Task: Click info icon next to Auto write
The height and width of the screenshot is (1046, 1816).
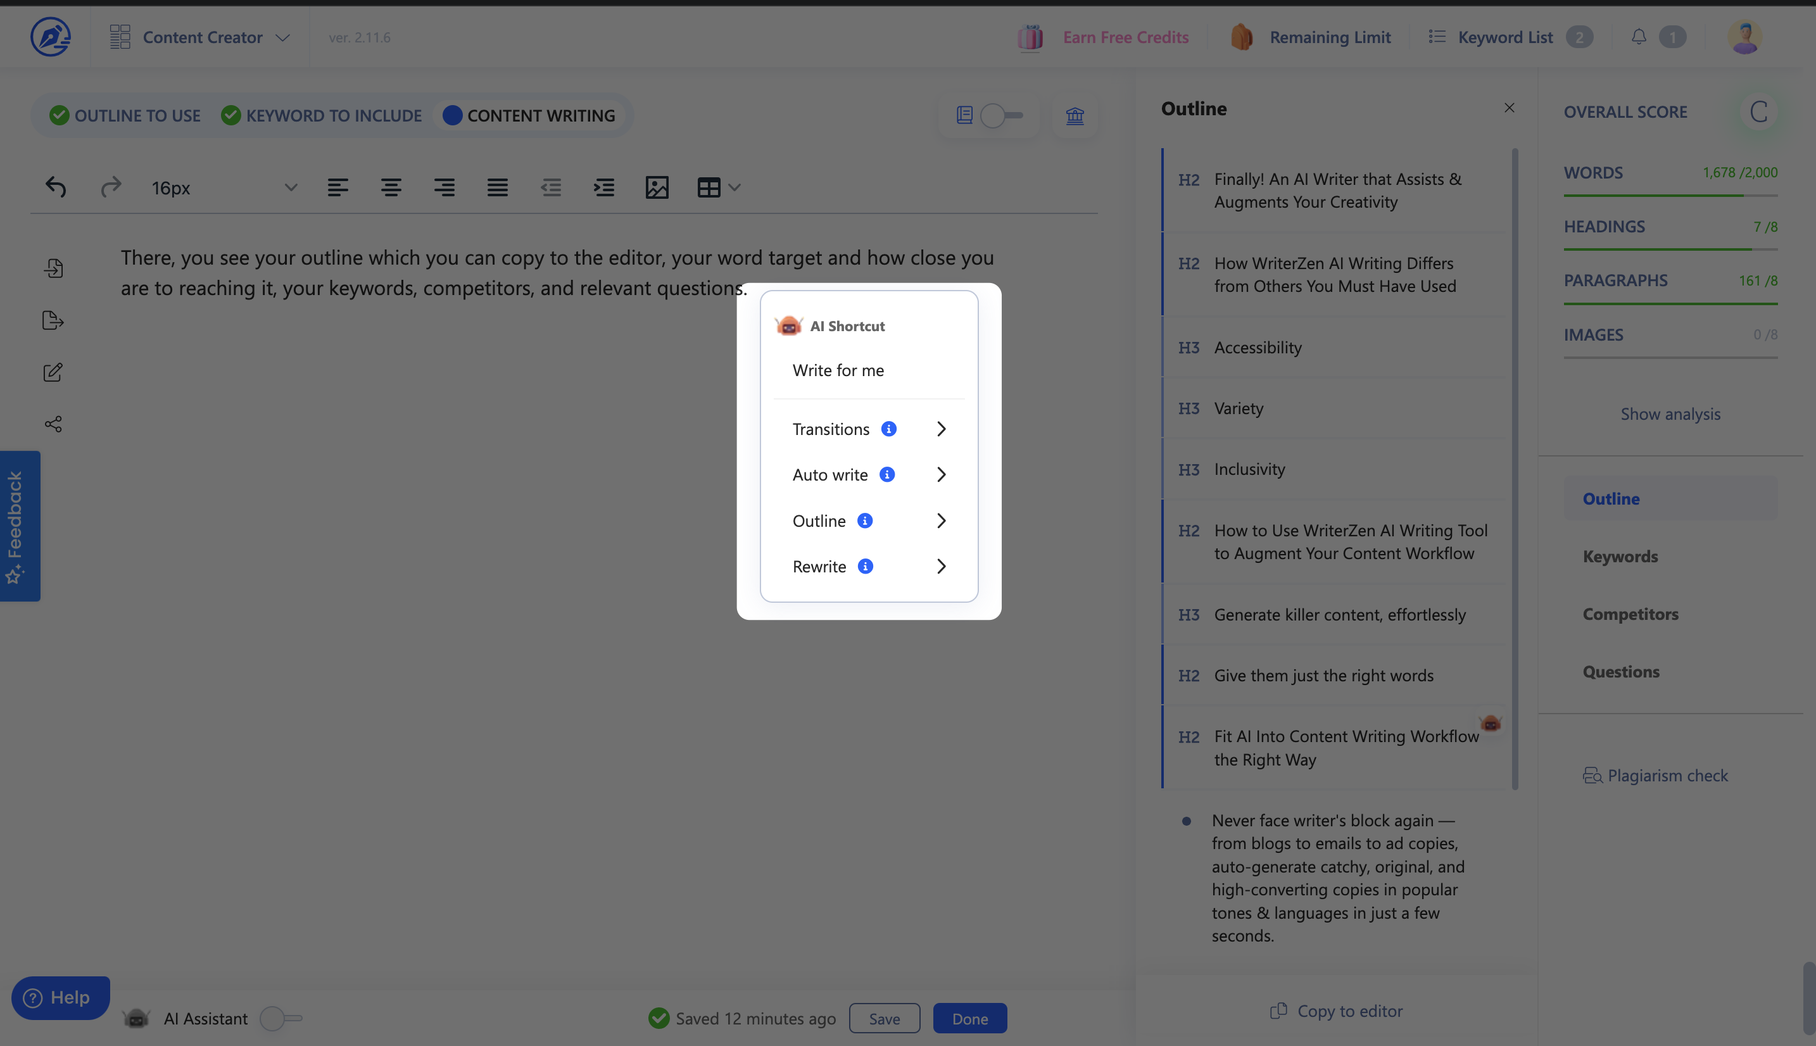Action: click(x=887, y=474)
